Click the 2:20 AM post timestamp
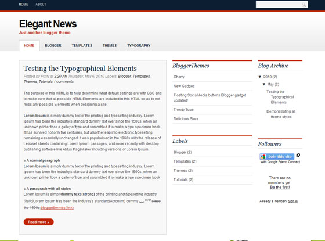This screenshot has width=325, height=241. coord(60,76)
